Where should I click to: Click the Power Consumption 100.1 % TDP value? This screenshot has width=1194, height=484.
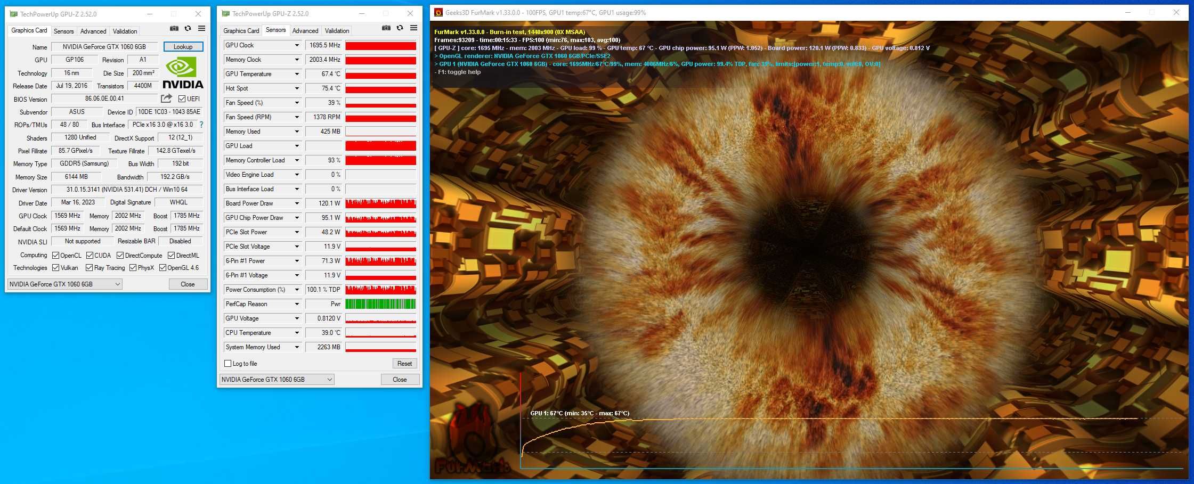coord(324,290)
